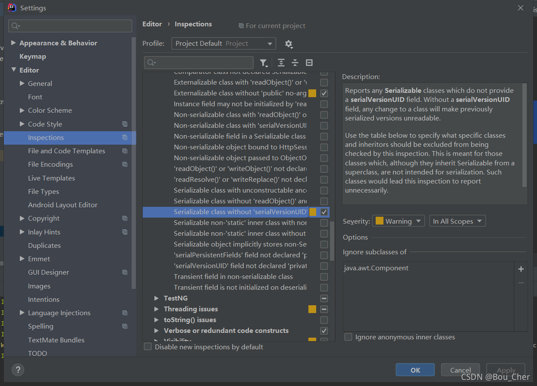Click the yellow Warning color swatch

click(380, 221)
